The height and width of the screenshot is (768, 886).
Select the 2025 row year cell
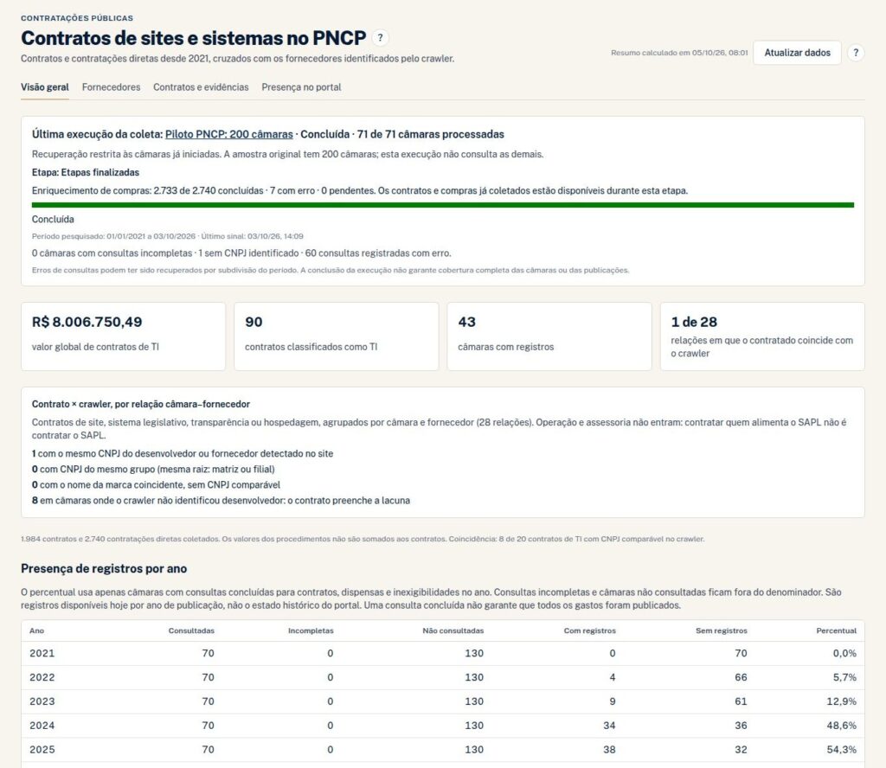[x=42, y=750]
